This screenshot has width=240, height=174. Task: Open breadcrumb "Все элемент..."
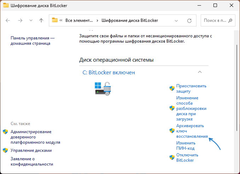point(79,20)
